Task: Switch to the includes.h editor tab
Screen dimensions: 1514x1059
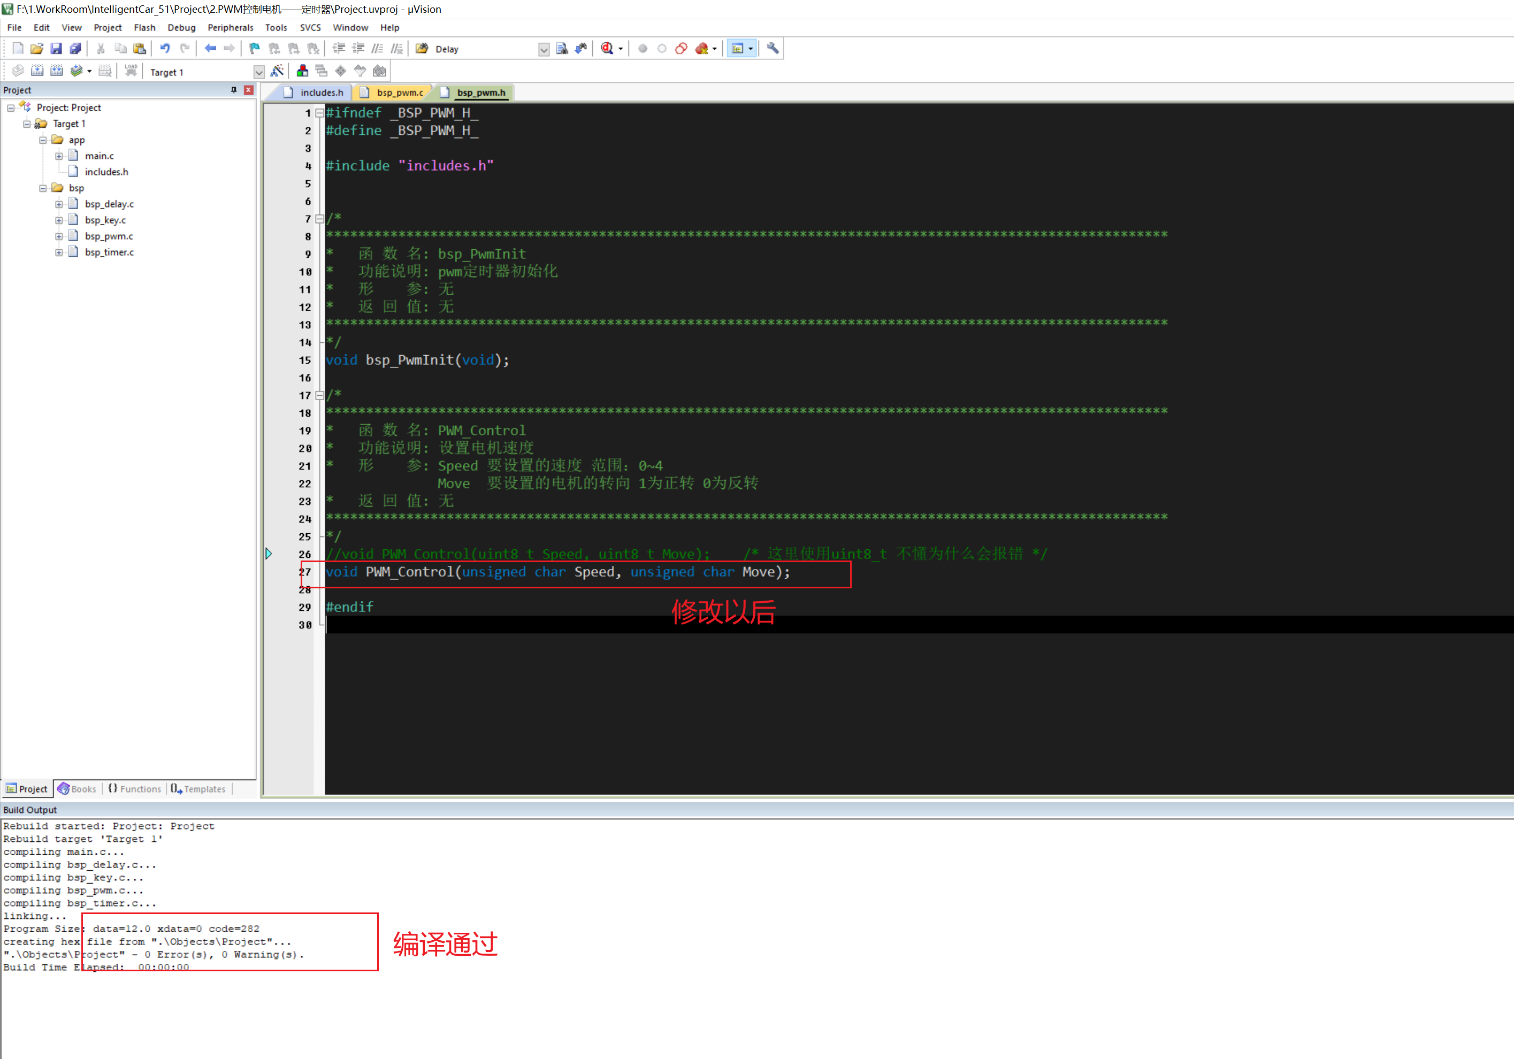Action: 314,93
